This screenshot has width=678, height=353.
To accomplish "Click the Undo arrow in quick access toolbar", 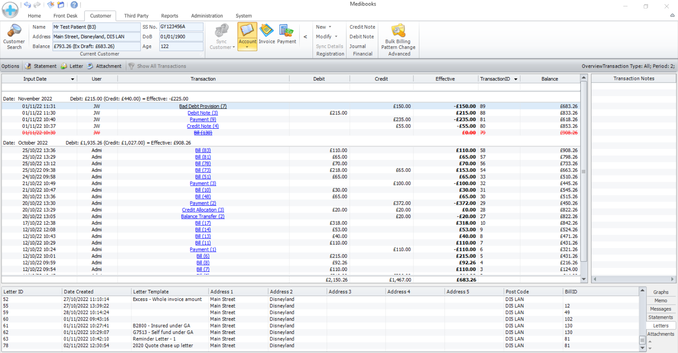I will [28, 5].
